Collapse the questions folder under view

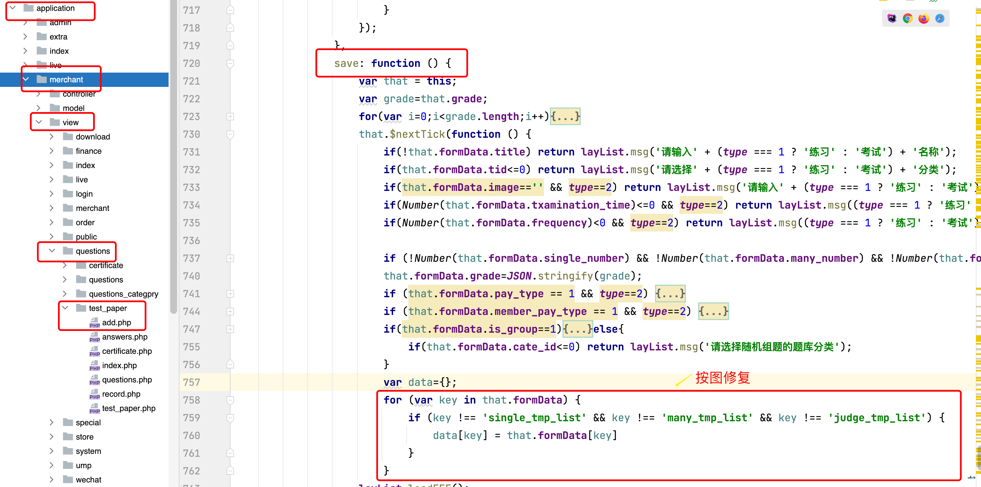[52, 251]
